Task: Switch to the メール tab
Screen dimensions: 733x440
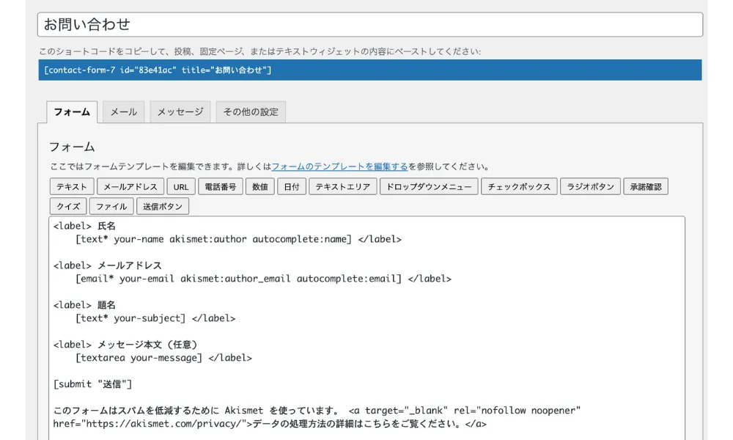Action: 123,111
